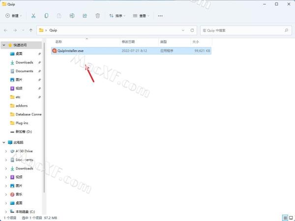Open pinned Downloads under Quick access

[x=25, y=62]
